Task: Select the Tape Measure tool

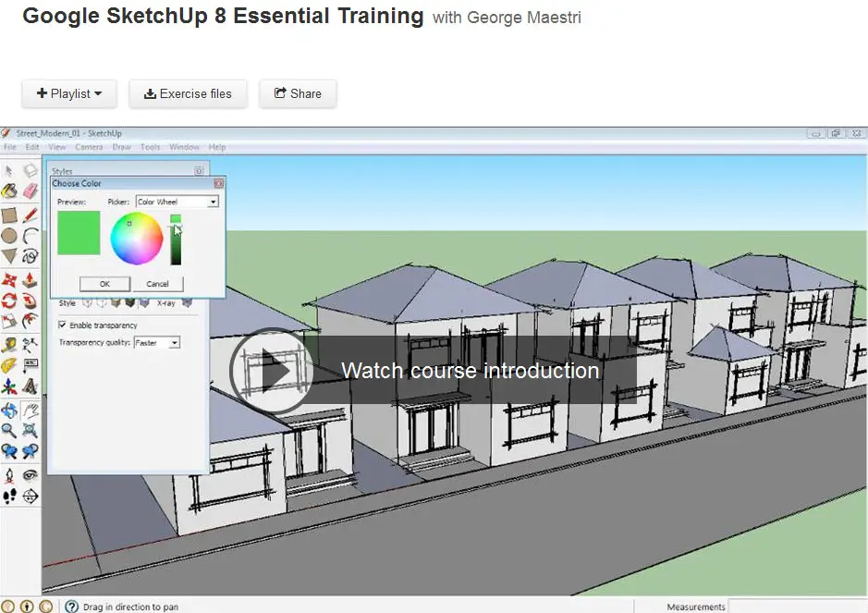Action: pyautogui.click(x=9, y=345)
